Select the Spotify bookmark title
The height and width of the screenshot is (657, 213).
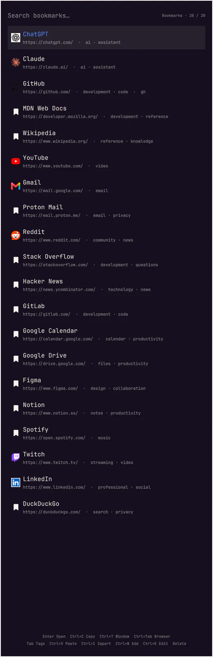(x=36, y=430)
